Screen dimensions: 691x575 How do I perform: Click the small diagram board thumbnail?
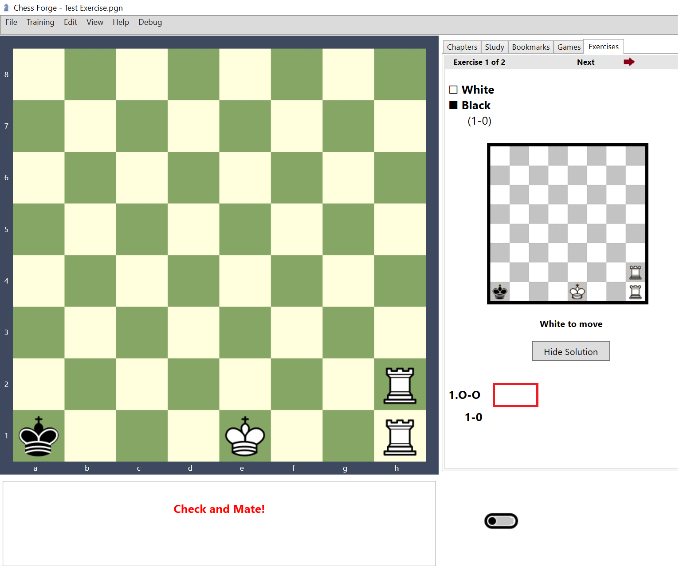568,224
